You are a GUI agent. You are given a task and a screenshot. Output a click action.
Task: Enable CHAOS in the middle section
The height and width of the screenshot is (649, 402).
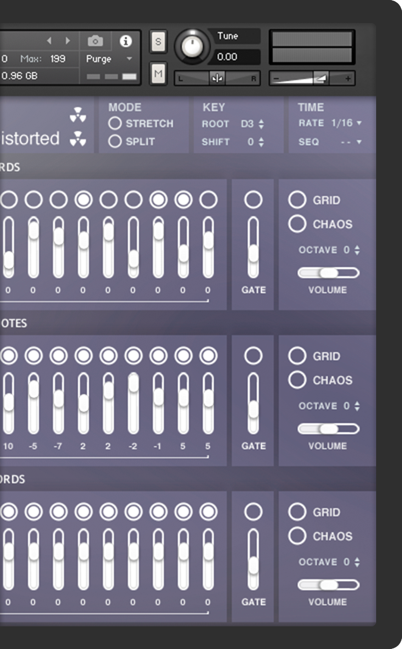point(297,380)
